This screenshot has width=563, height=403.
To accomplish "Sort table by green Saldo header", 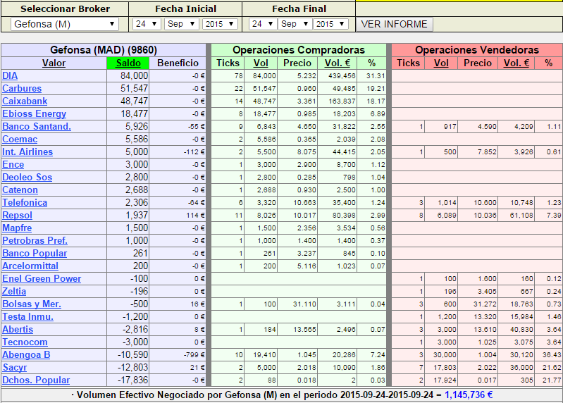I will 128,63.
